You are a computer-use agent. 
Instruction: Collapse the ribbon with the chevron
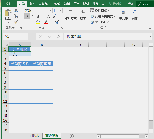(150, 28)
